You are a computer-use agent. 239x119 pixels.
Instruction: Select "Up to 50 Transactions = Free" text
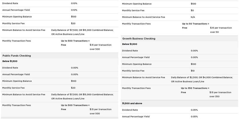click(x=195, y=26)
